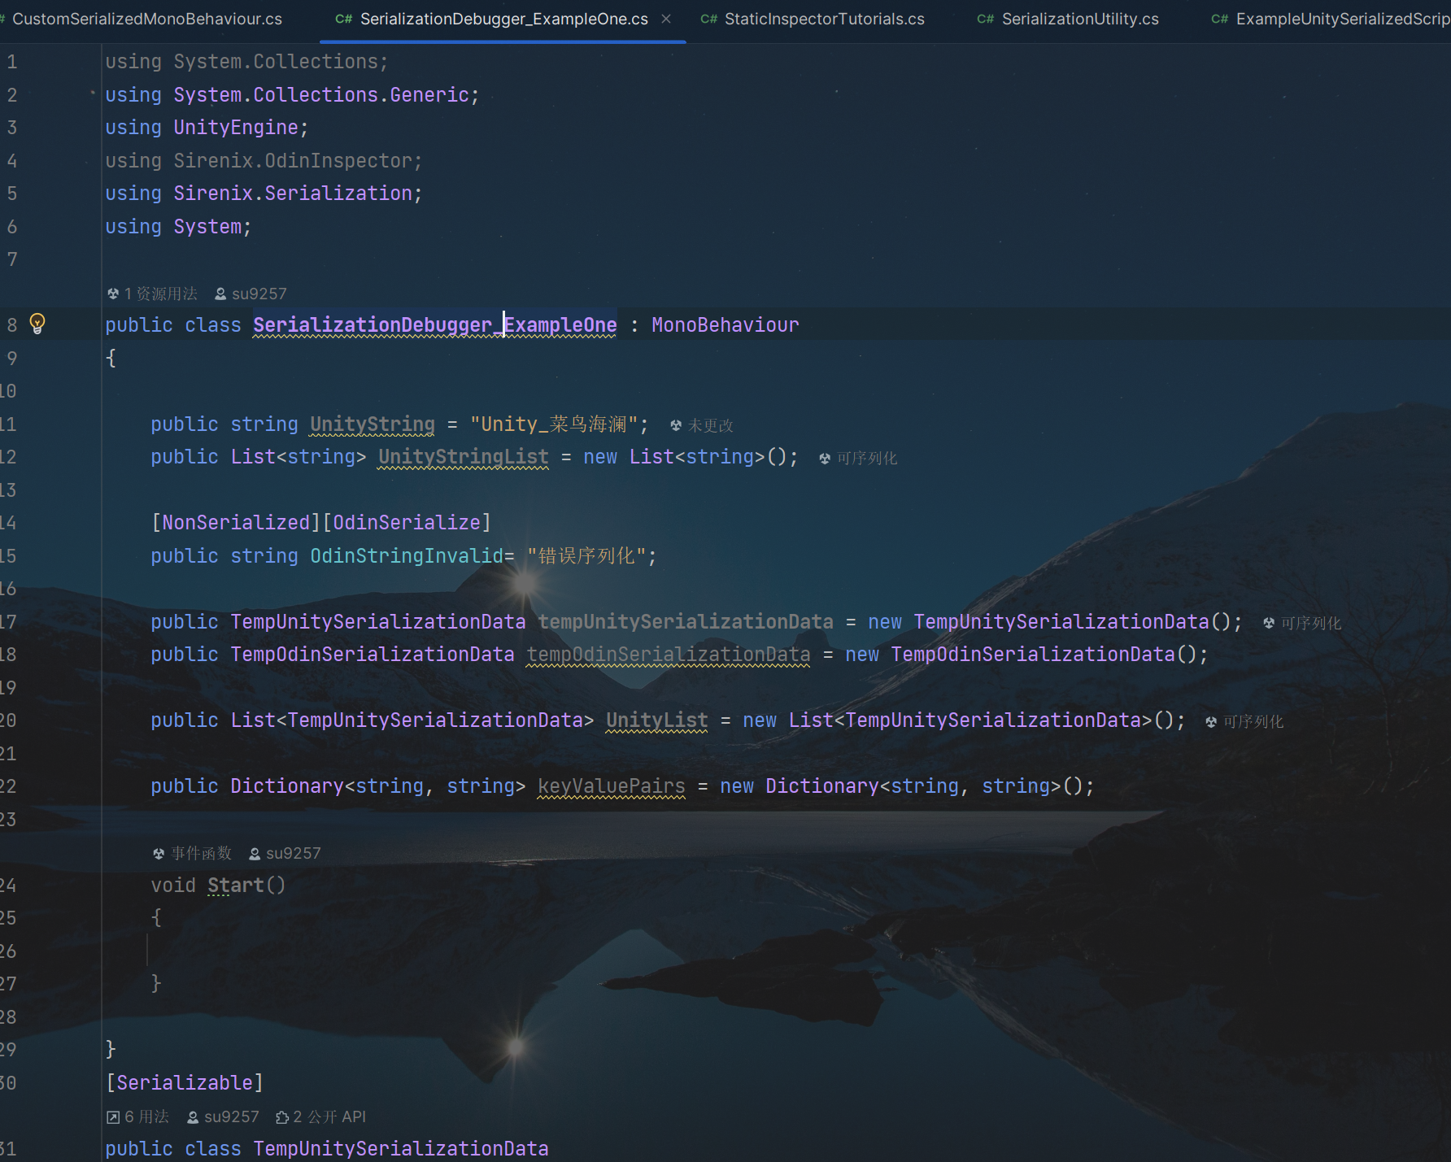Close the SerializationDebugger_ExampleOne.cs tab
Viewport: 1451px width, 1162px height.
pyautogui.click(x=666, y=19)
